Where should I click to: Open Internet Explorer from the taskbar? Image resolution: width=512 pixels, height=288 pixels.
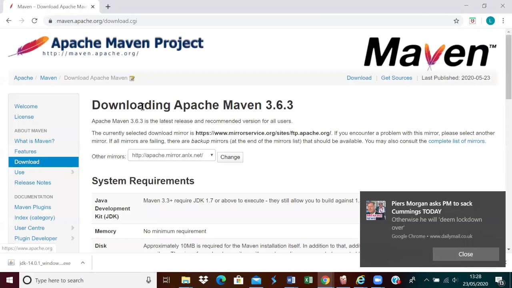[x=361, y=280]
